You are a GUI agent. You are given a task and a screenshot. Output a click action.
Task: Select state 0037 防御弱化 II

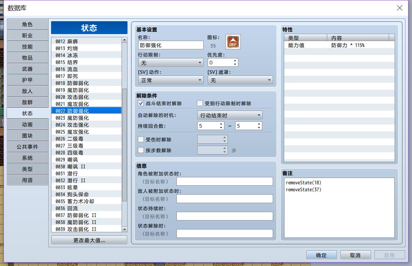86,215
